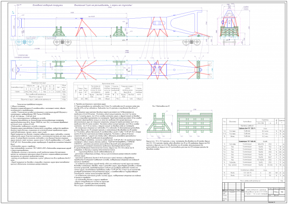Click the scale cell '1:50' in the title block
Screen dimensions: 289x204
coord(282,192)
